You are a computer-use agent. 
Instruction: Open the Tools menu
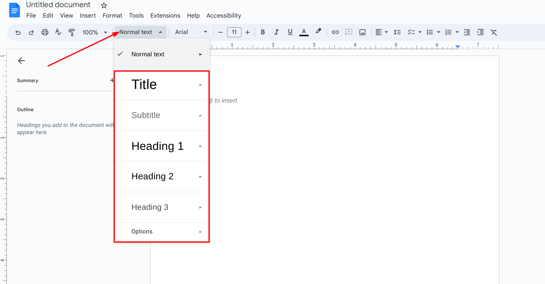136,15
